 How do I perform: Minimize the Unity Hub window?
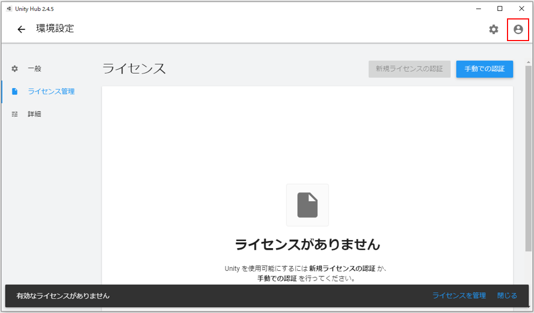478,9
